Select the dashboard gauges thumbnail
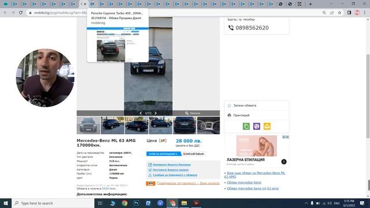Screen dimensions: 370x208 tap(208, 125)
